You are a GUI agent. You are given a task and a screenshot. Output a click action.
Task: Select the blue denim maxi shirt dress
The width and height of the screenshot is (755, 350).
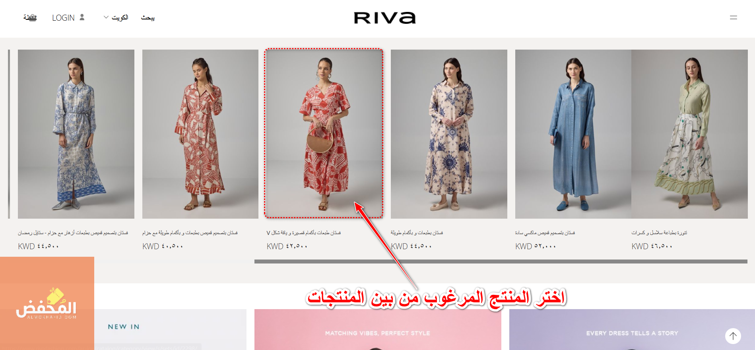(573, 134)
